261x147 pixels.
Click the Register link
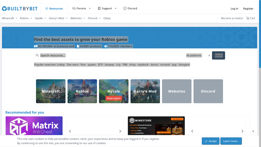[248, 8]
